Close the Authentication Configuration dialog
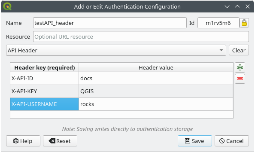 point(248,7)
